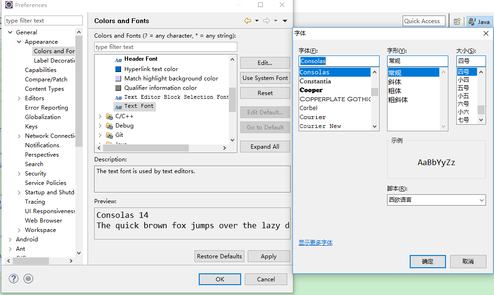Click Use System Font button
This screenshot has width=494, height=295.
[x=265, y=78]
